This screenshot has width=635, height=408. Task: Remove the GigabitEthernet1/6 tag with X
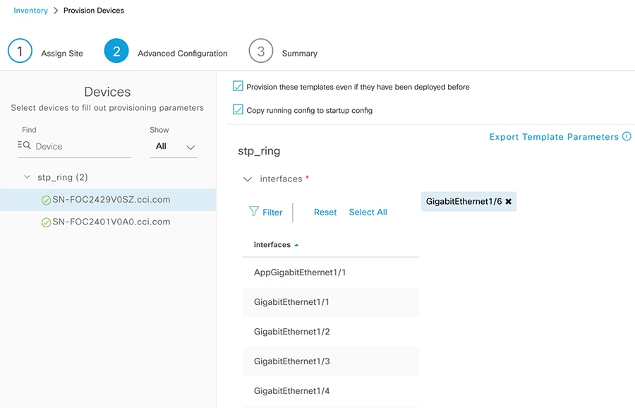pos(509,202)
